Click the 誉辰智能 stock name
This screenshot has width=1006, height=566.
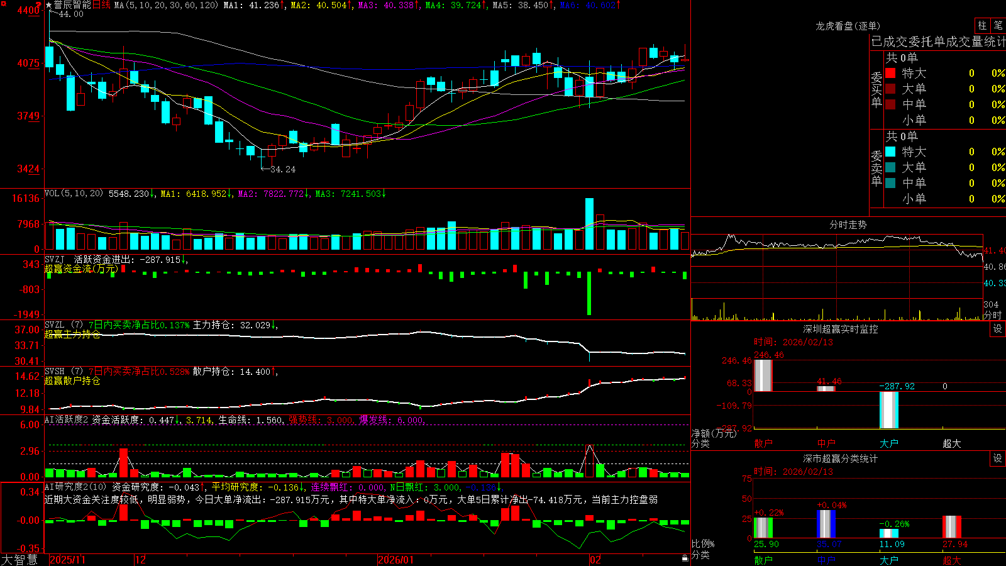73,5
